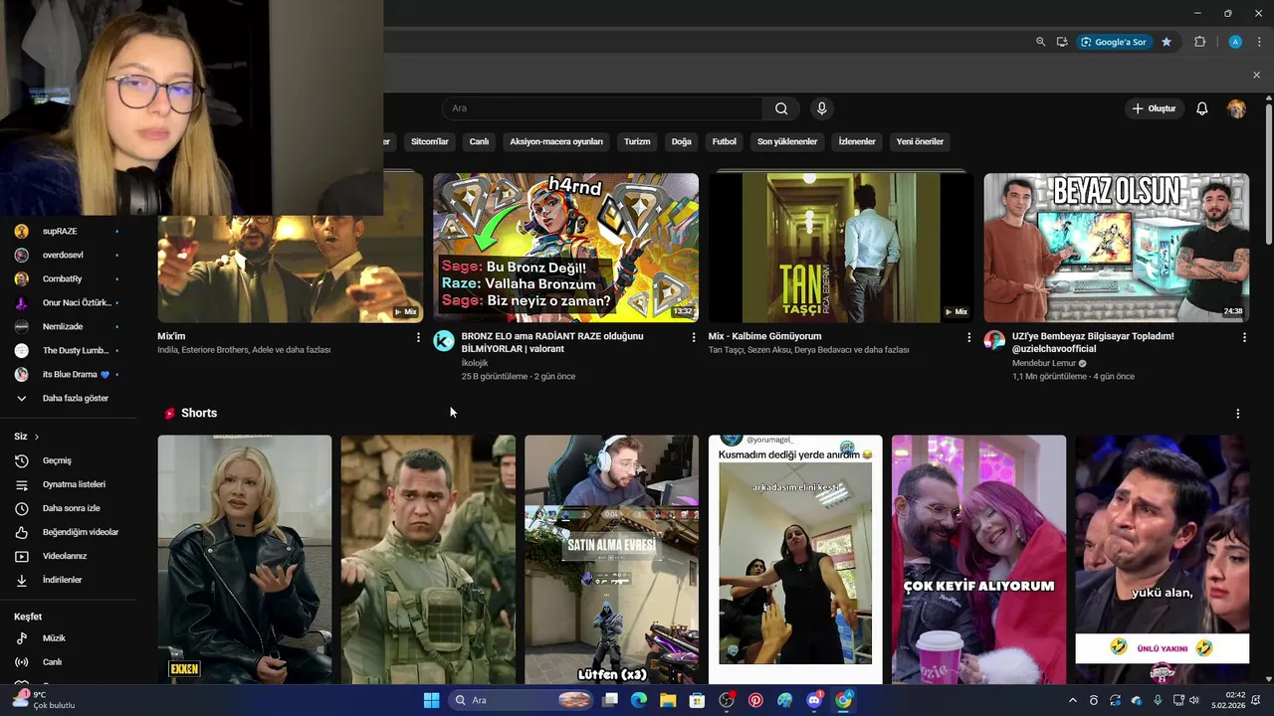Select the Yeni öneriler chip

(x=920, y=141)
